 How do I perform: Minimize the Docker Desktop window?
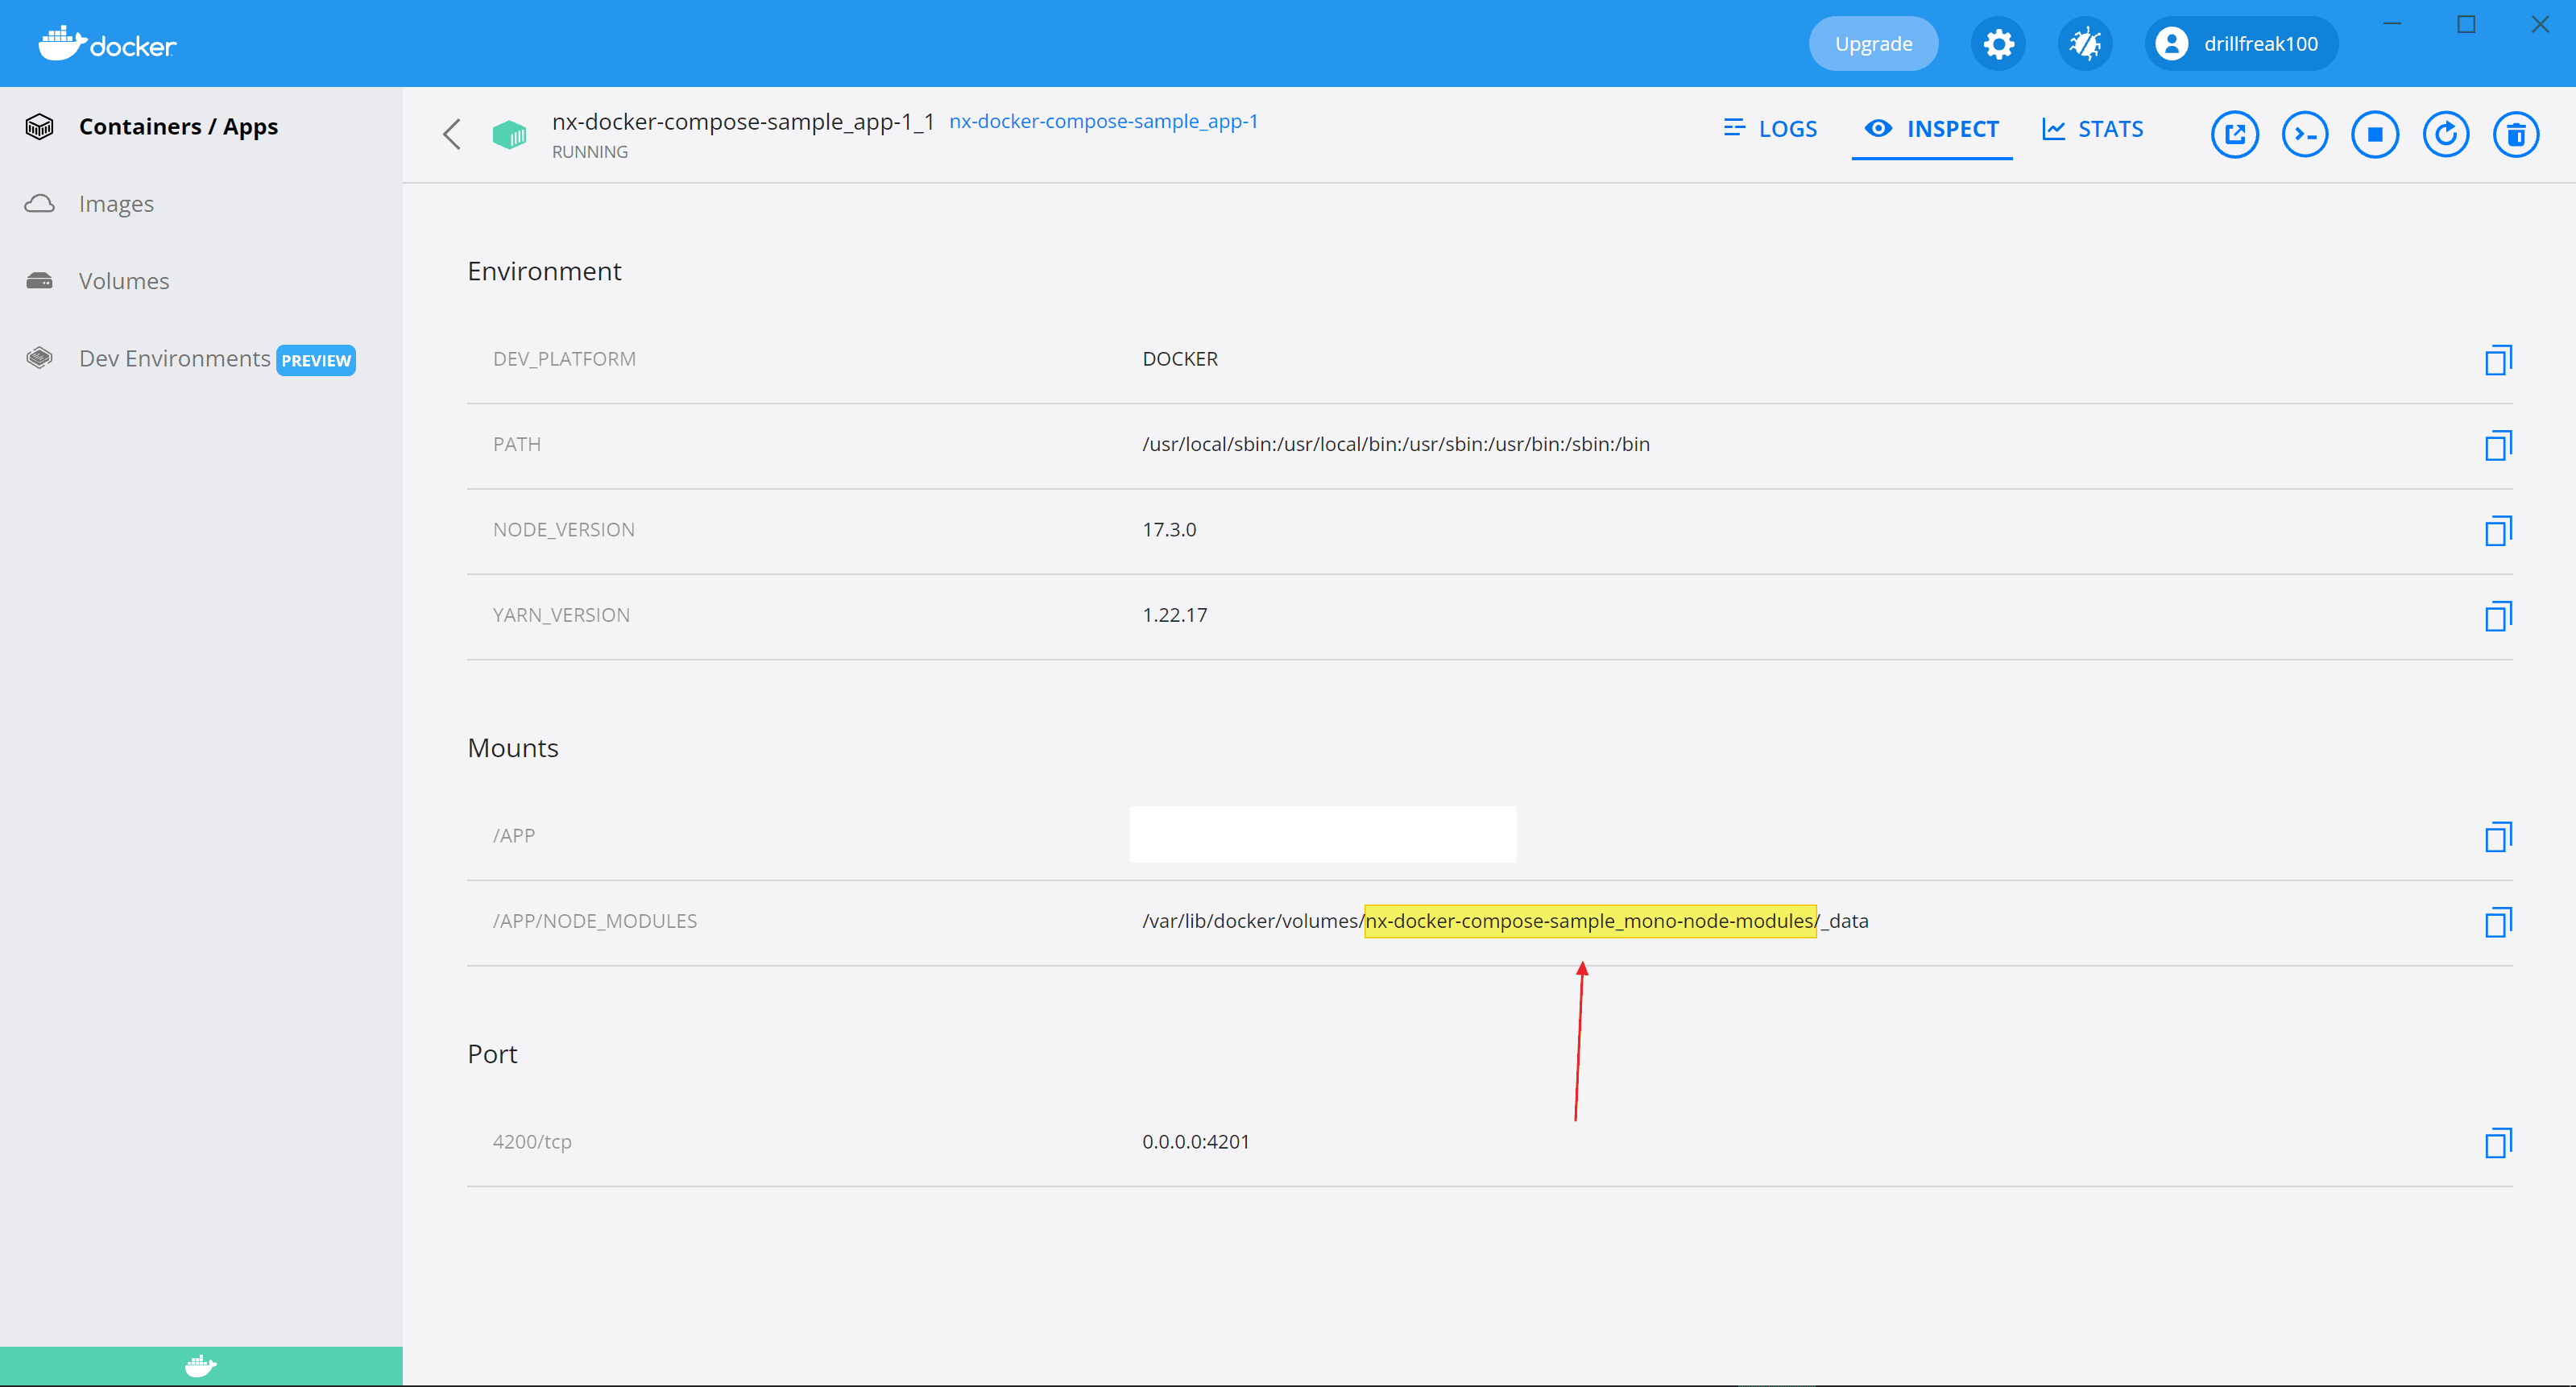point(2392,24)
